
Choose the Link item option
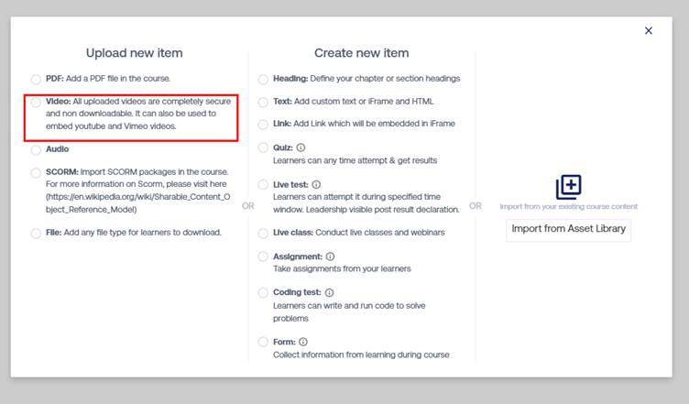pyautogui.click(x=264, y=124)
